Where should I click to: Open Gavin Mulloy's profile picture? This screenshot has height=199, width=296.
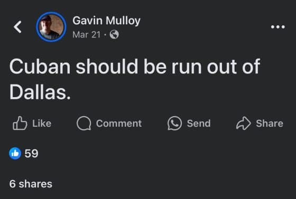click(51, 27)
